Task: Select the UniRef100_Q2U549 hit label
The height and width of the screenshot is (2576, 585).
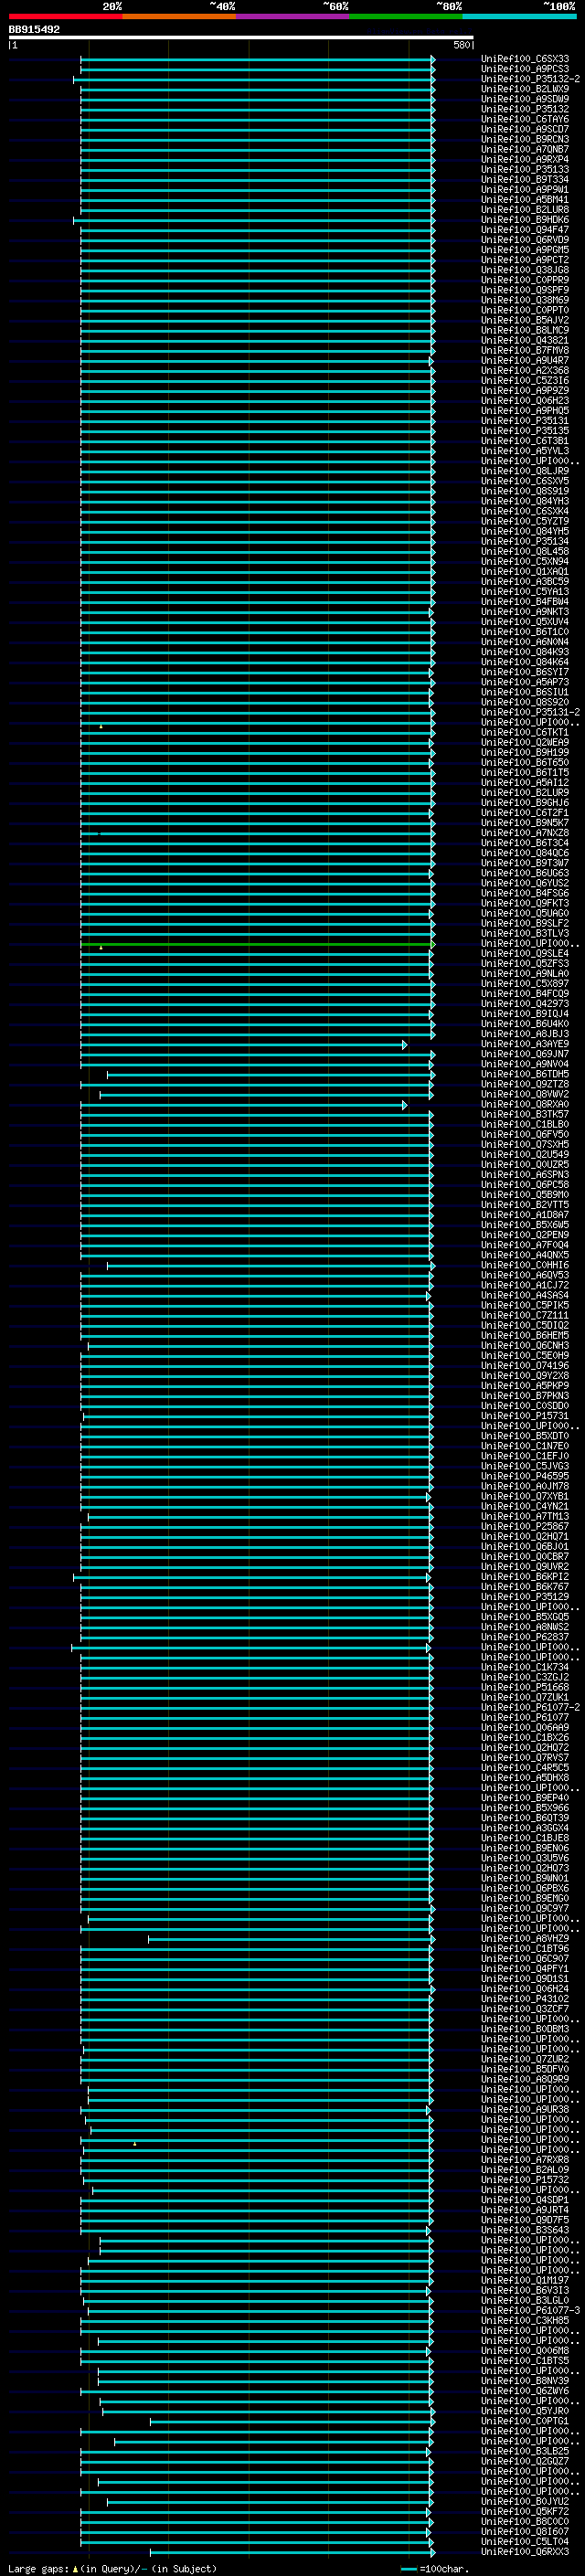Action: [525, 1155]
